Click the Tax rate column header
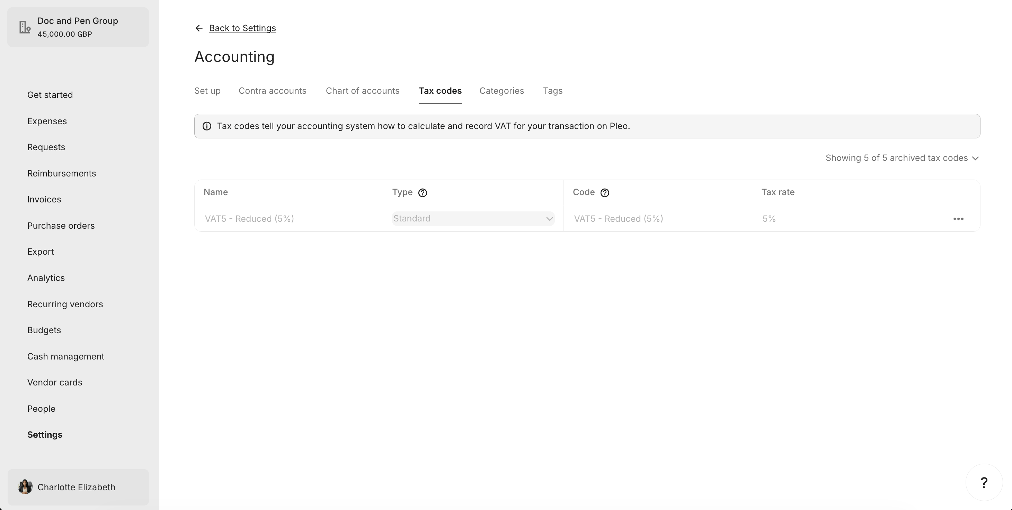The image size is (1012, 510). tap(778, 192)
